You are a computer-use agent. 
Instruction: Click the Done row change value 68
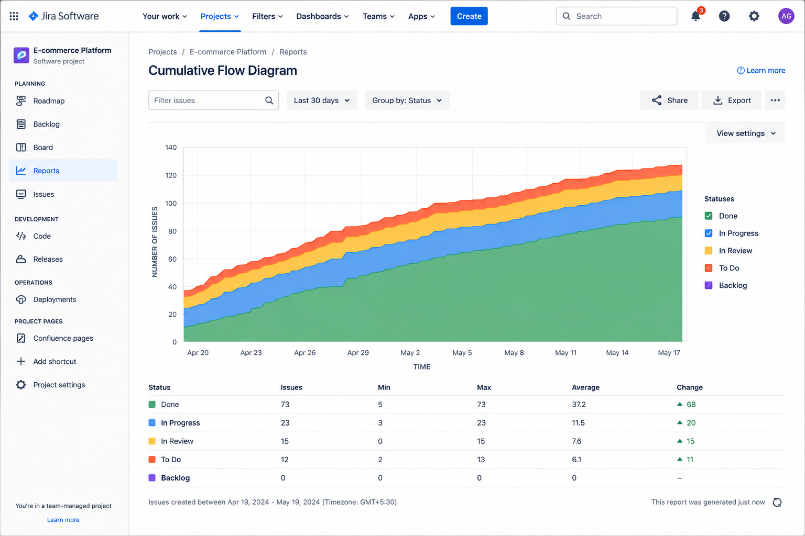tap(691, 405)
